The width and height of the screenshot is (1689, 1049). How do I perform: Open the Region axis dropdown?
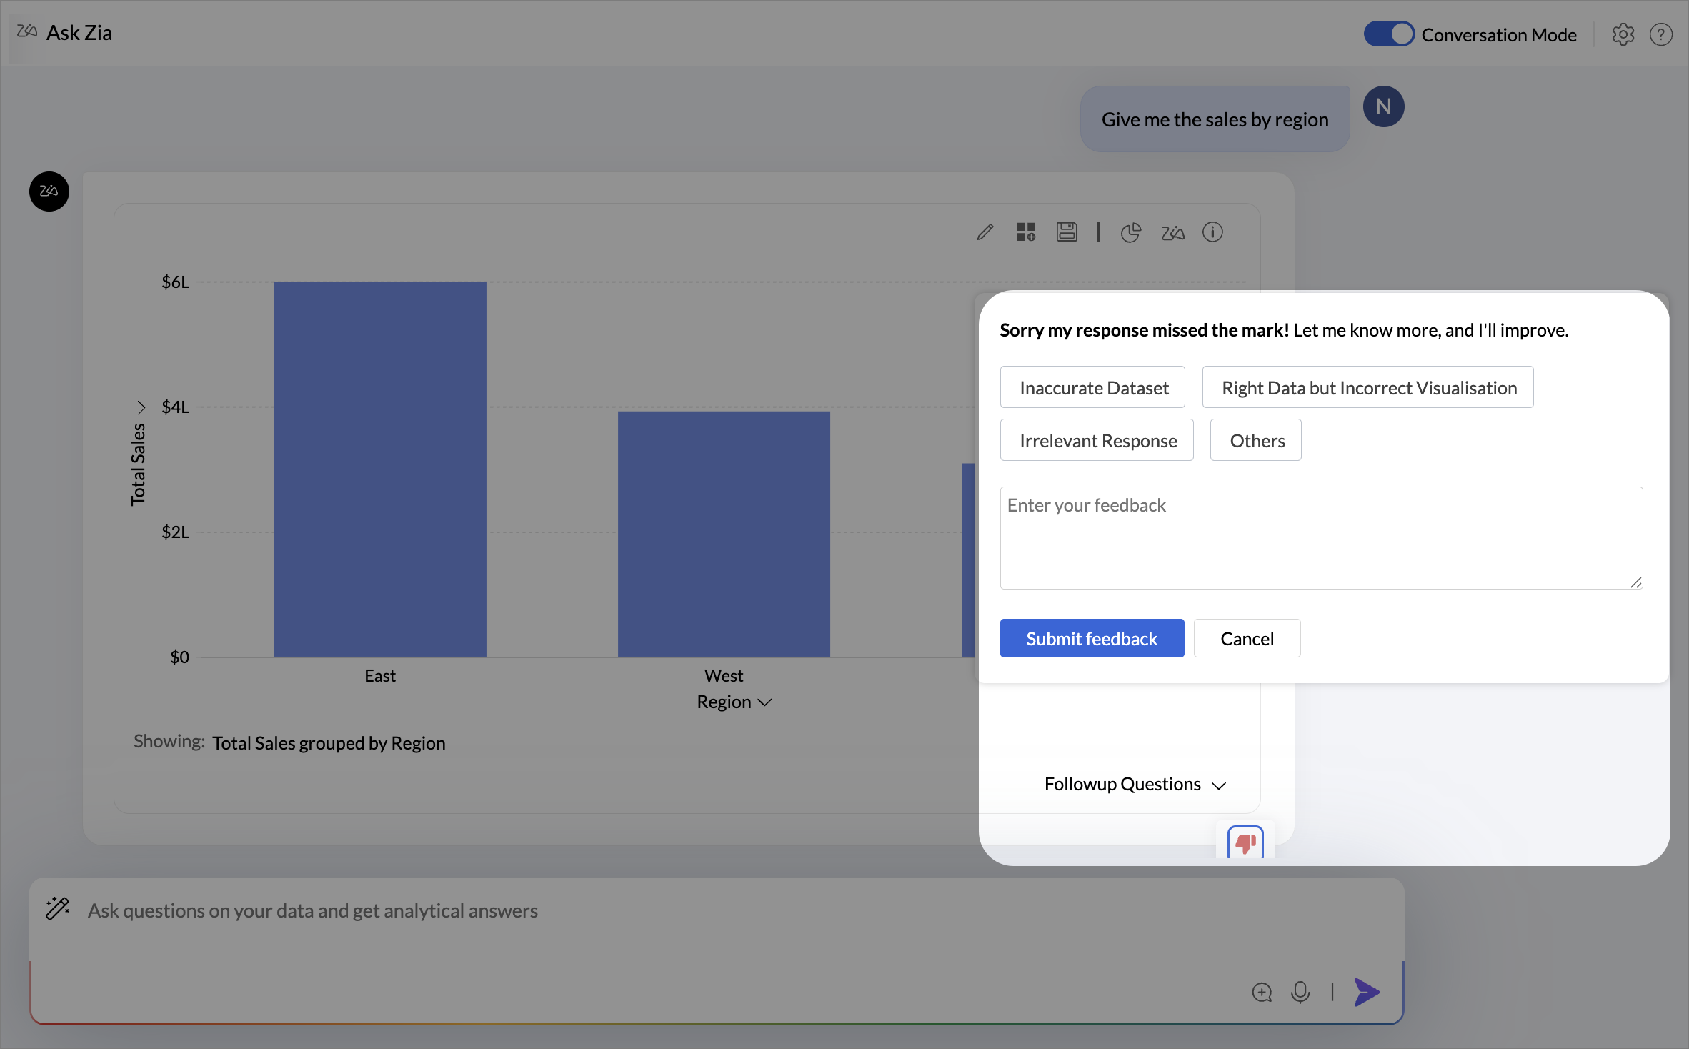click(x=734, y=702)
